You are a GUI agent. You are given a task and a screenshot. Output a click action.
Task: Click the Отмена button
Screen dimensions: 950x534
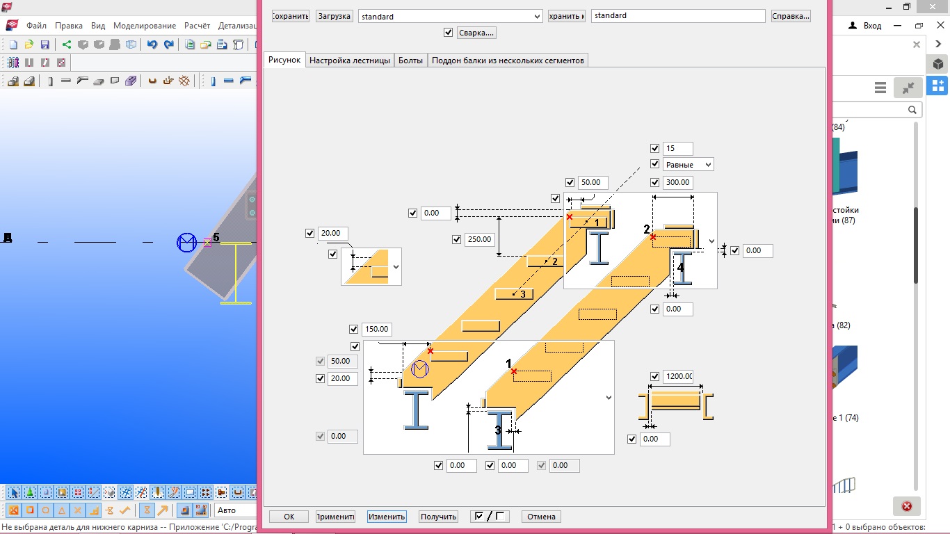540,517
